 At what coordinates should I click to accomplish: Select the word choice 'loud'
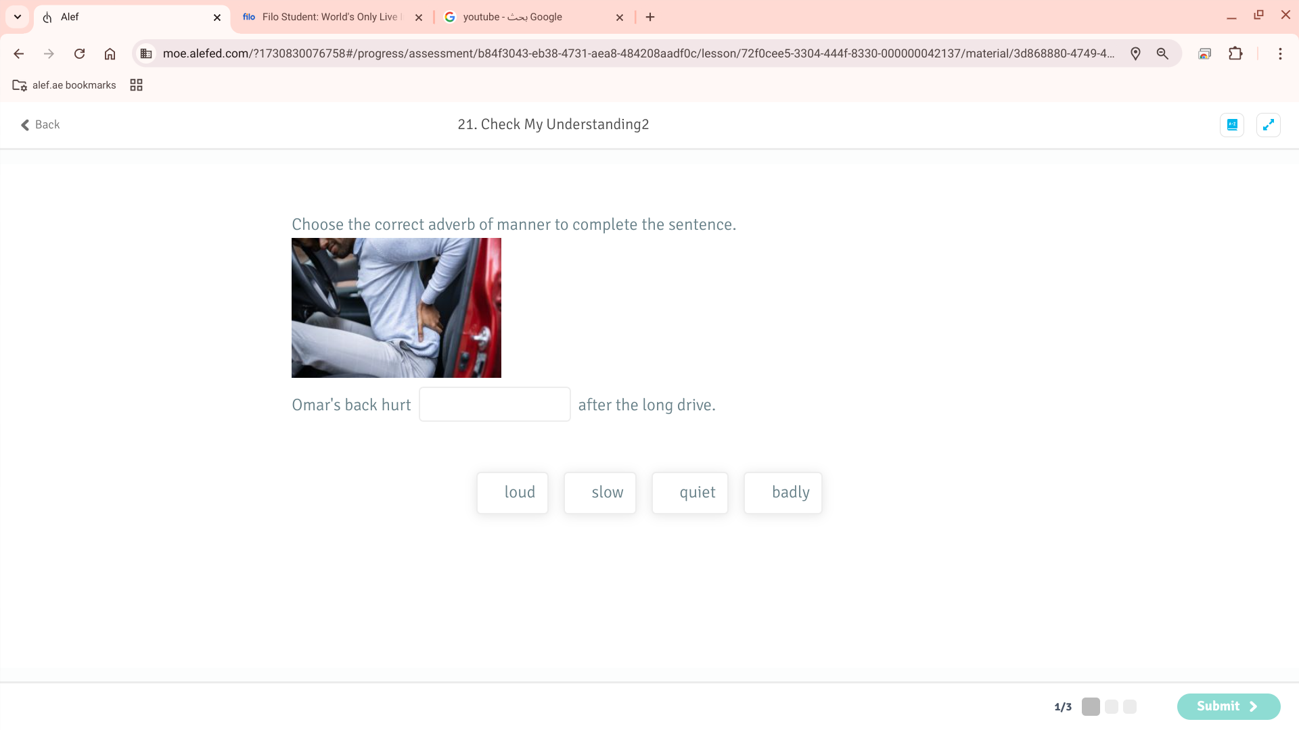click(x=512, y=493)
